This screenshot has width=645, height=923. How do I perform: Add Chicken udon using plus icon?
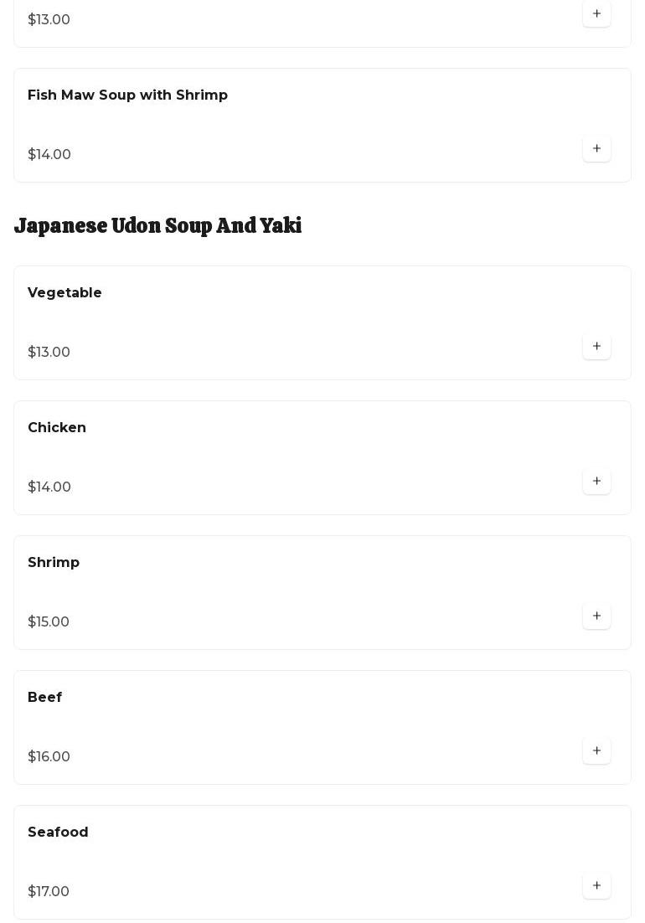point(596,482)
